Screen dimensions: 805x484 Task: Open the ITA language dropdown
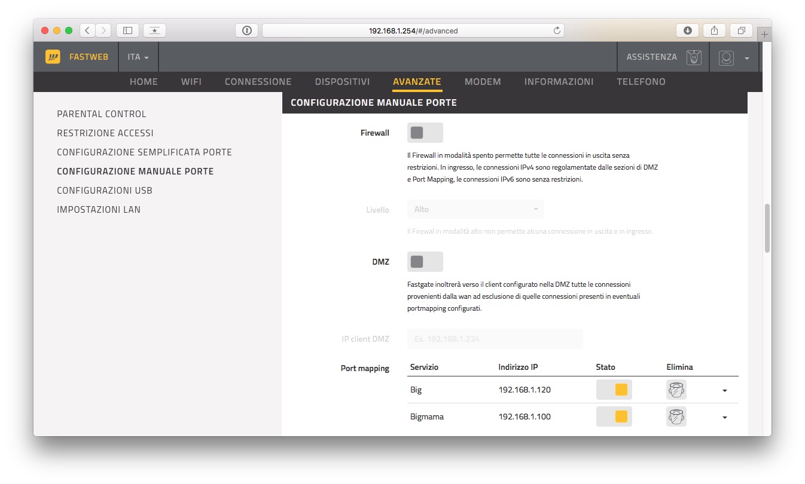point(138,57)
